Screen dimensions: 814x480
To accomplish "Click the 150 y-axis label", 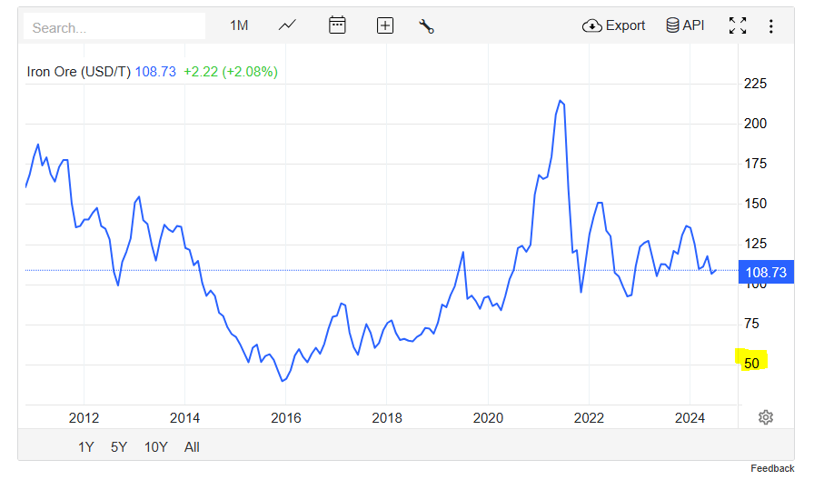I will point(755,204).
